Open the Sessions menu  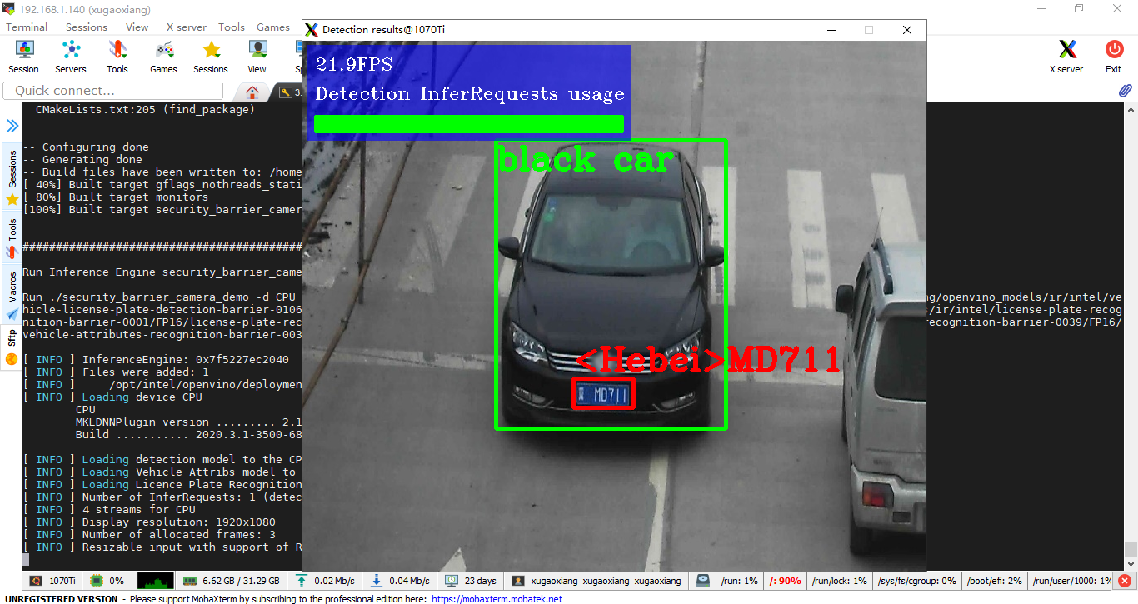[x=87, y=27]
